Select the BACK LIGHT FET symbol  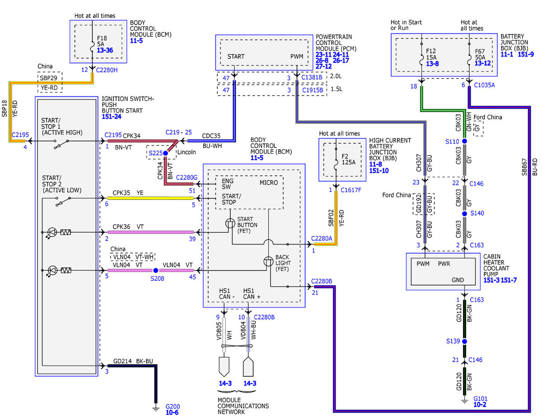[270, 262]
